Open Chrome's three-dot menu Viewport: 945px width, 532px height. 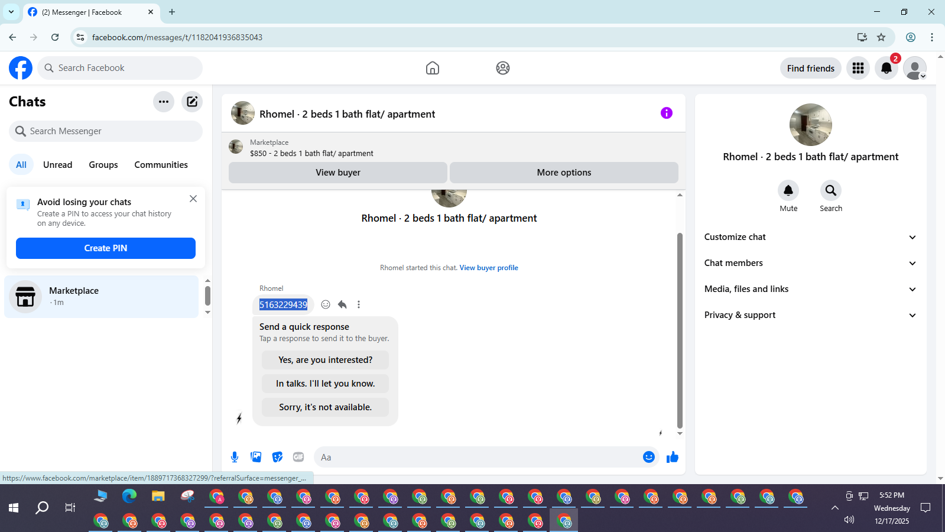pyautogui.click(x=932, y=37)
